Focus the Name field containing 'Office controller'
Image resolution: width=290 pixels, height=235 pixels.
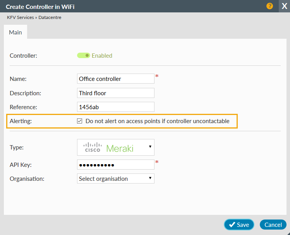116,79
